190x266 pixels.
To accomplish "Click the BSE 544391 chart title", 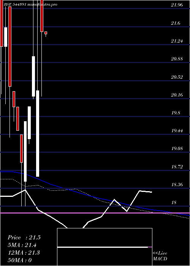I will [x=30, y=5].
